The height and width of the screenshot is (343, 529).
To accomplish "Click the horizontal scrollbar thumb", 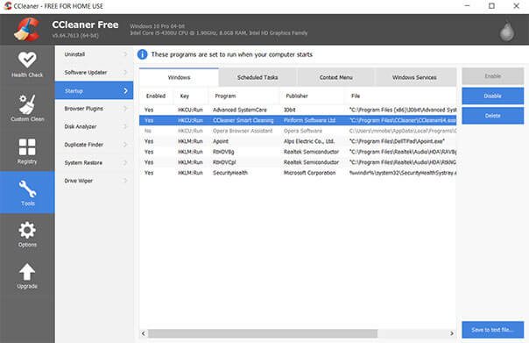I will pos(263,333).
